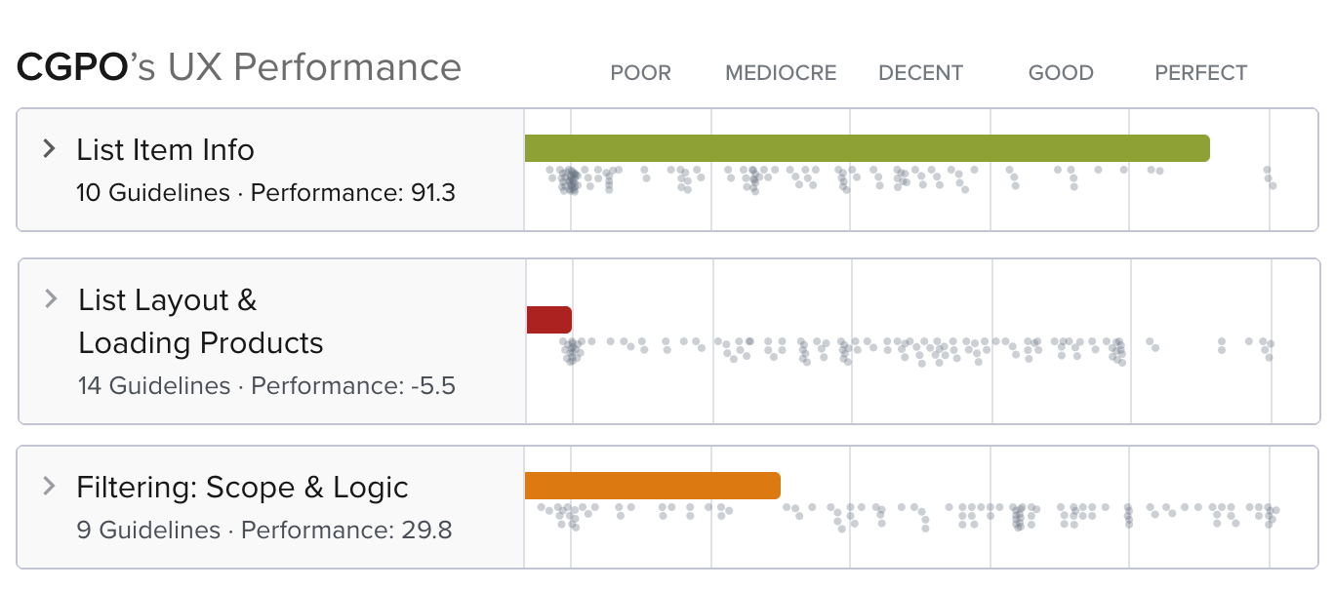Click the POOR column header
The width and height of the screenshot is (1334, 590).
640,73
